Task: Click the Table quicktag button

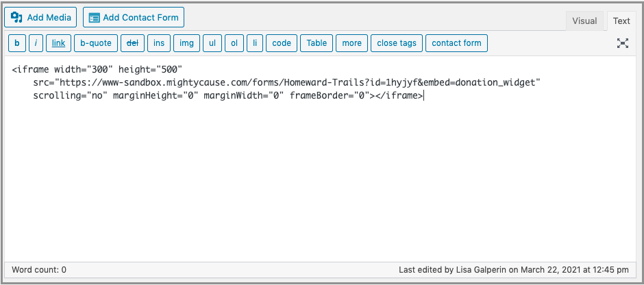Action: (x=317, y=43)
